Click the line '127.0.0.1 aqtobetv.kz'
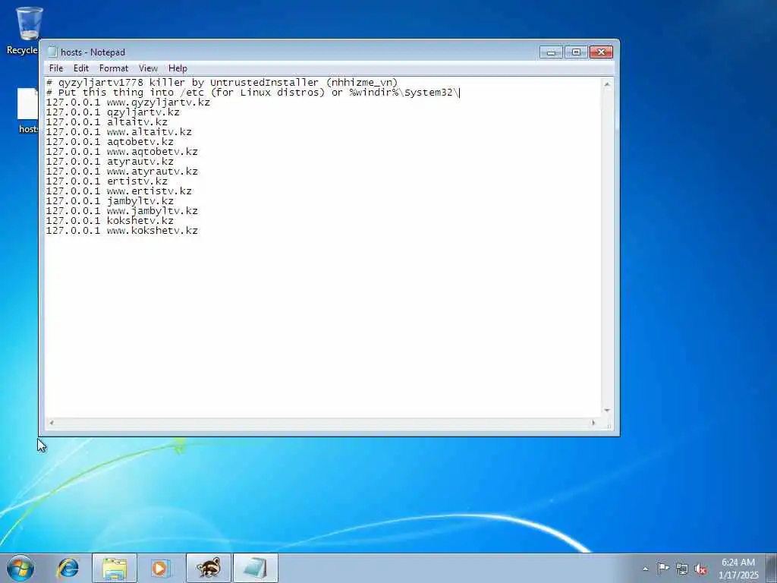777x583 pixels. click(x=109, y=142)
